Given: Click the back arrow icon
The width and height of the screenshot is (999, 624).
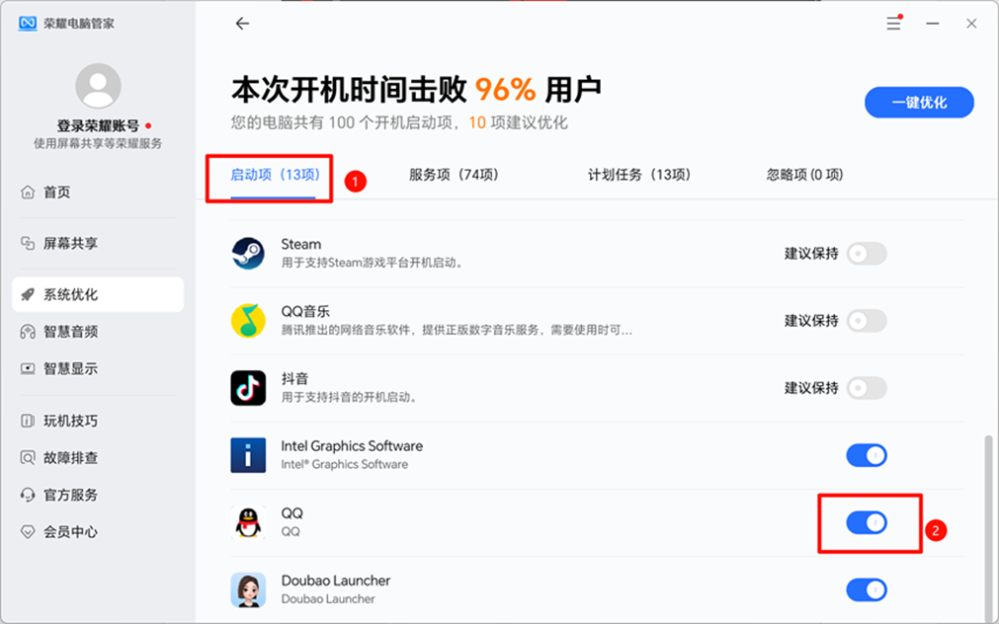Looking at the screenshot, I should [x=242, y=24].
